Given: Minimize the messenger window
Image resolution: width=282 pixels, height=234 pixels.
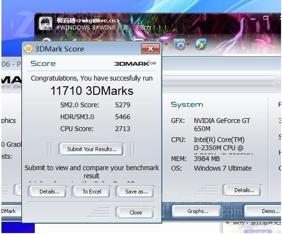Looking at the screenshot, I should (x=253, y=19).
